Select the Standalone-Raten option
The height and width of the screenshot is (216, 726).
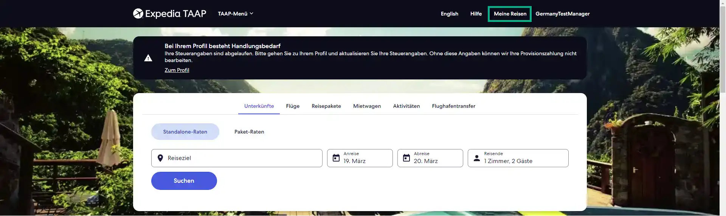pyautogui.click(x=185, y=132)
